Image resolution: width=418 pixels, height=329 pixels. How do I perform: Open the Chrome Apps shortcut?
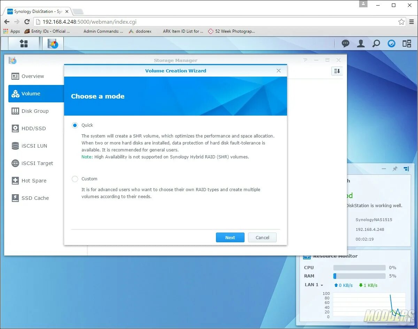[12, 31]
